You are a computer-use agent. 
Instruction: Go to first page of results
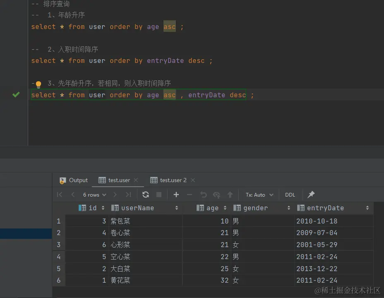click(60, 195)
